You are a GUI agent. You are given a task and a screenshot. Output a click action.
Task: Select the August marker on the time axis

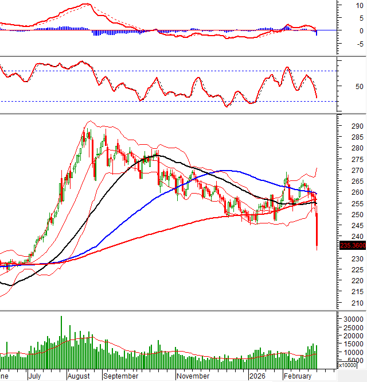79,376
